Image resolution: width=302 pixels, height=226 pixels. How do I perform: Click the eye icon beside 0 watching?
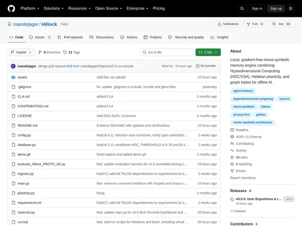[232, 164]
